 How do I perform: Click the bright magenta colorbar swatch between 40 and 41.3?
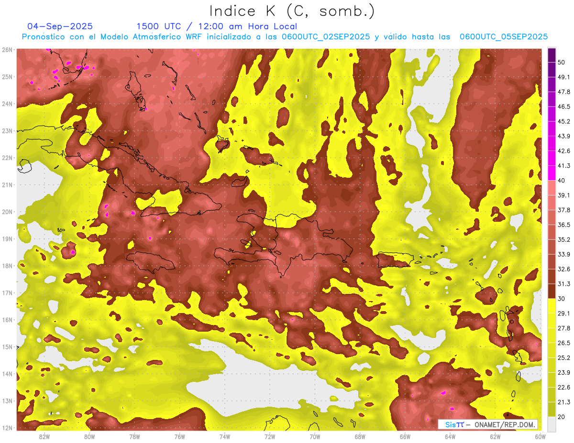tap(552, 173)
